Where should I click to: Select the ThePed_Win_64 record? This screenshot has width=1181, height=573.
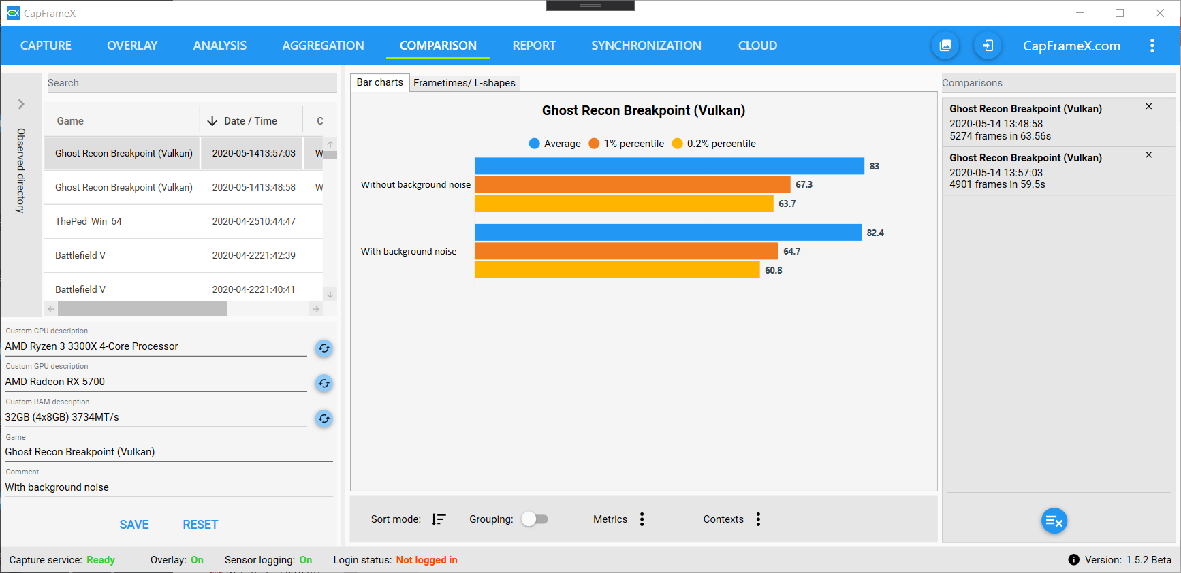[x=183, y=221]
